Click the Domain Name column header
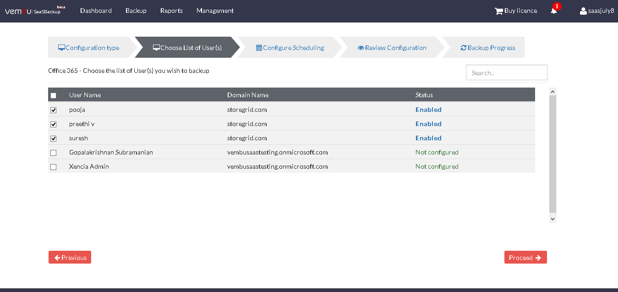The height and width of the screenshot is (292, 618). point(248,95)
